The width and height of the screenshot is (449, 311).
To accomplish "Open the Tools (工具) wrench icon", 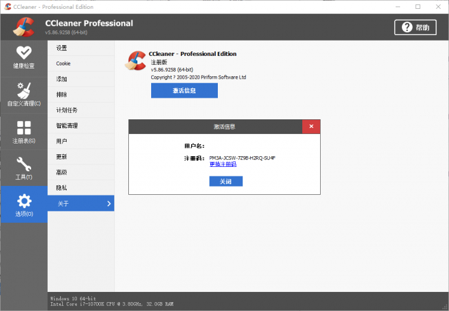I will (23, 164).
